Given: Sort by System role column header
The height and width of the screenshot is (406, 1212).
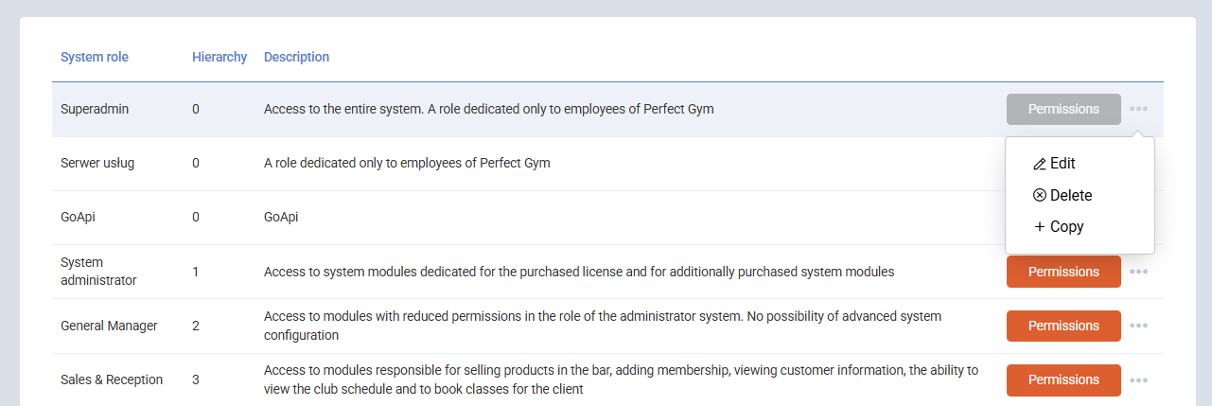Looking at the screenshot, I should [x=95, y=57].
